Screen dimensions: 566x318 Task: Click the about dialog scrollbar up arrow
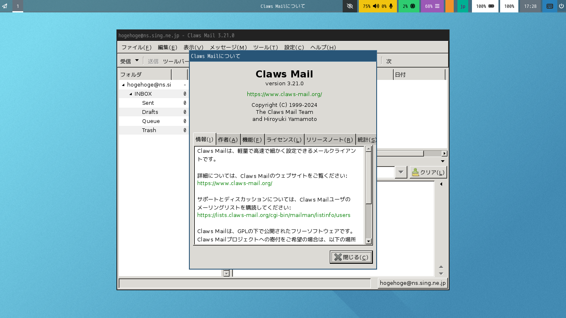[x=368, y=149]
